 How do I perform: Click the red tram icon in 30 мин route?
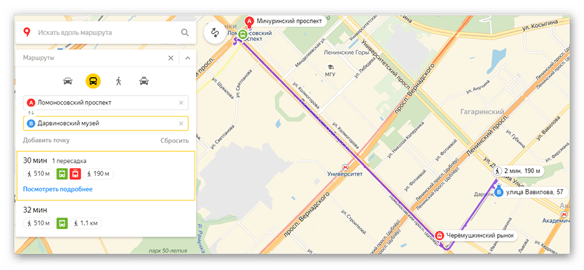[x=75, y=173]
